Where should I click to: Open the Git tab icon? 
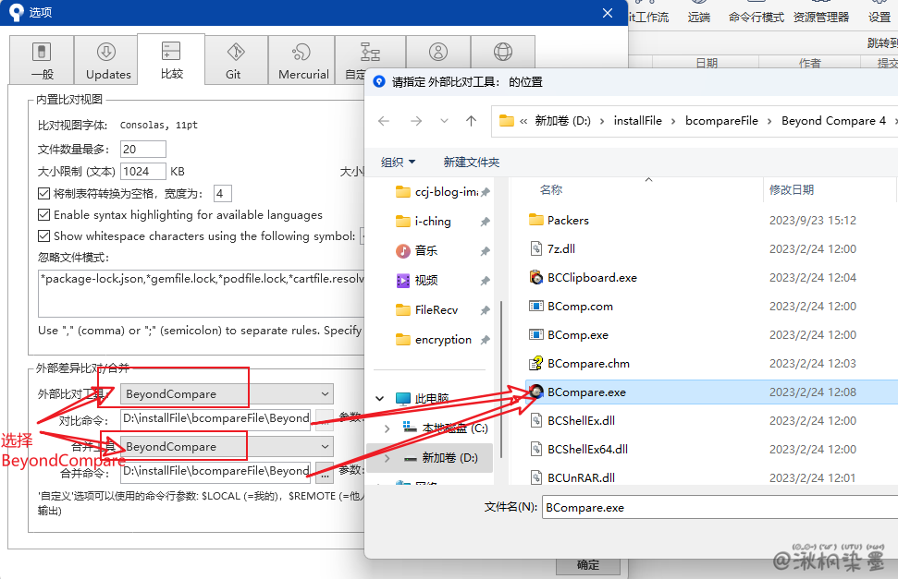(233, 53)
